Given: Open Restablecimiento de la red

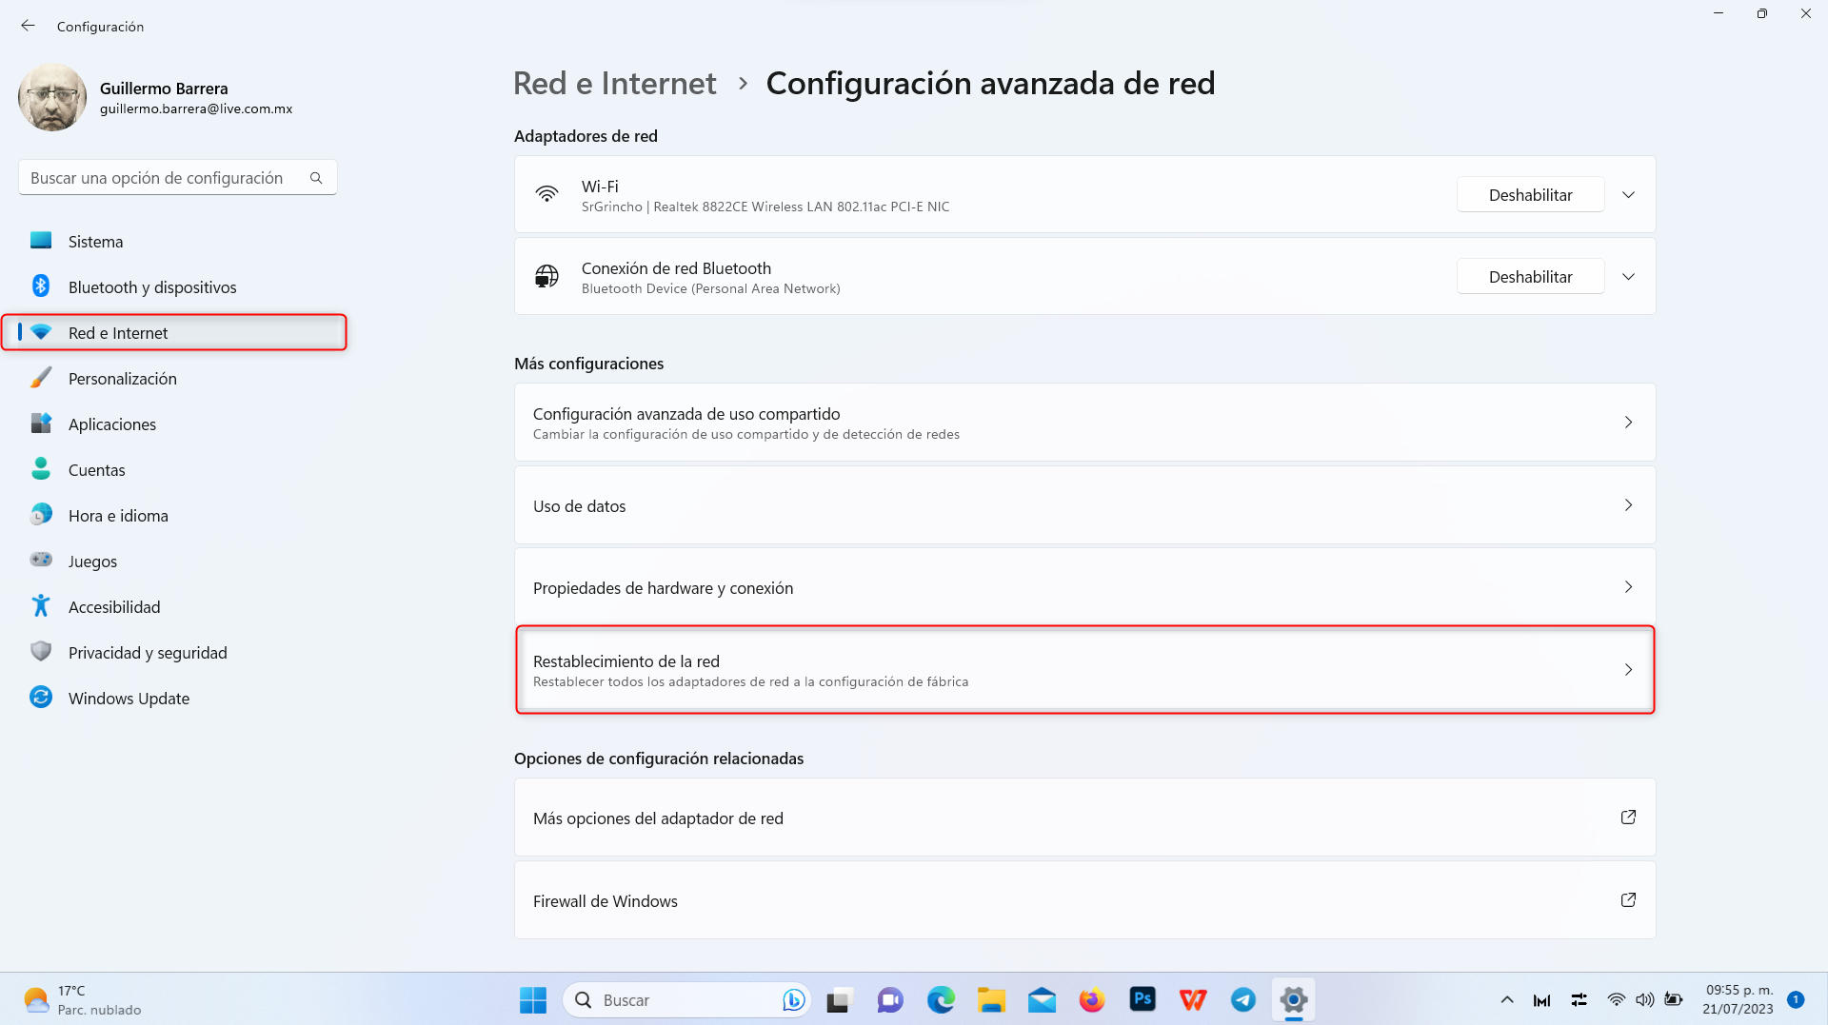Looking at the screenshot, I should pyautogui.click(x=1083, y=670).
